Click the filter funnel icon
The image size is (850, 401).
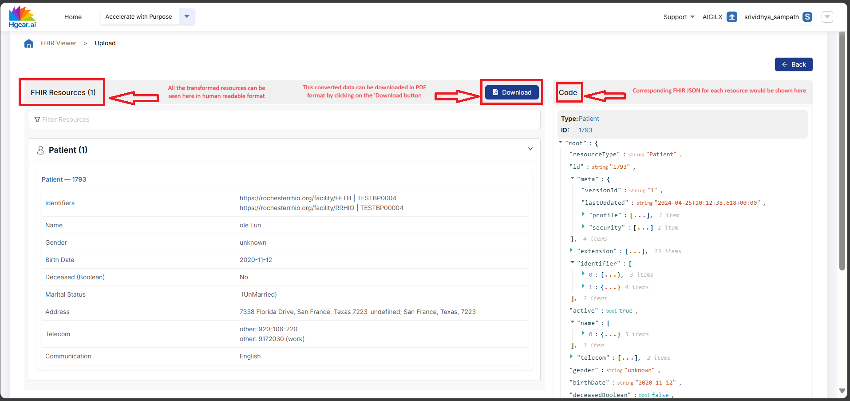(x=37, y=119)
